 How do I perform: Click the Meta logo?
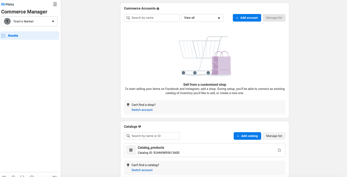[8, 4]
